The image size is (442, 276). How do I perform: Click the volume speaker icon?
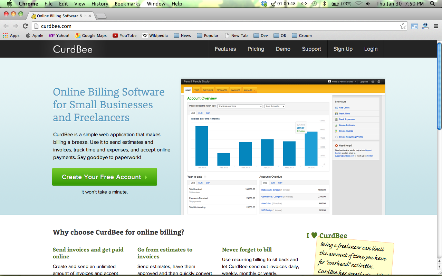[368, 4]
